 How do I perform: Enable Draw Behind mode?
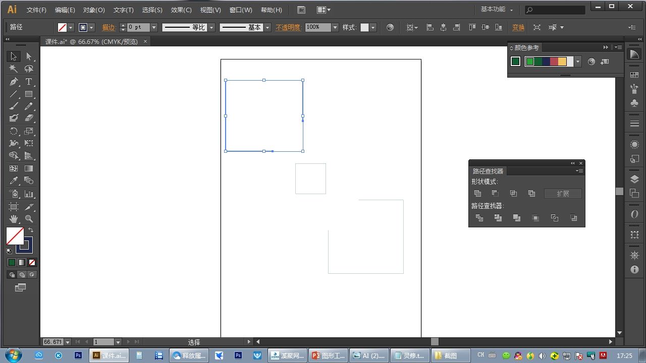(x=22, y=275)
